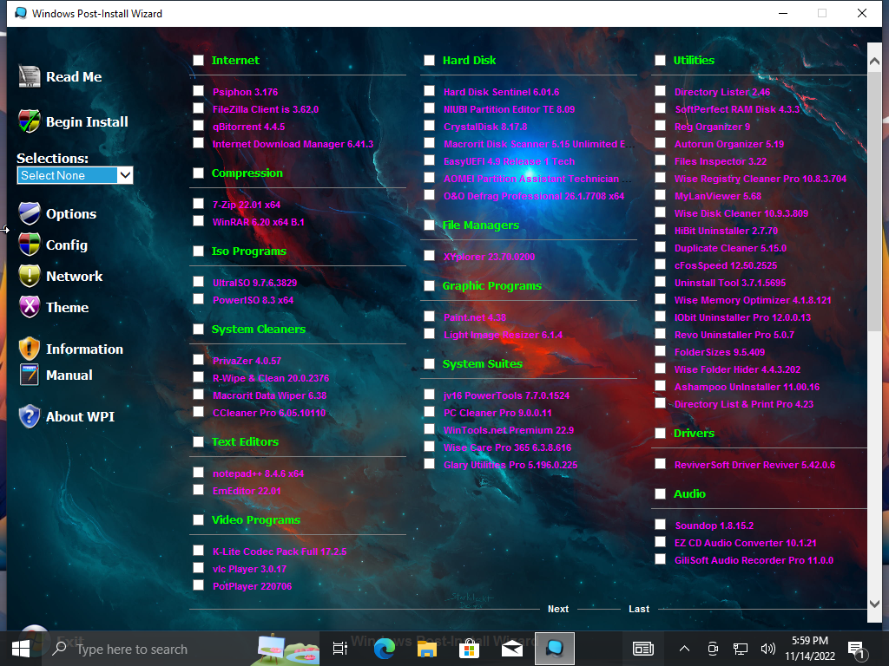Jump to Last page
Image resolution: width=889 pixels, height=666 pixels.
[638, 609]
